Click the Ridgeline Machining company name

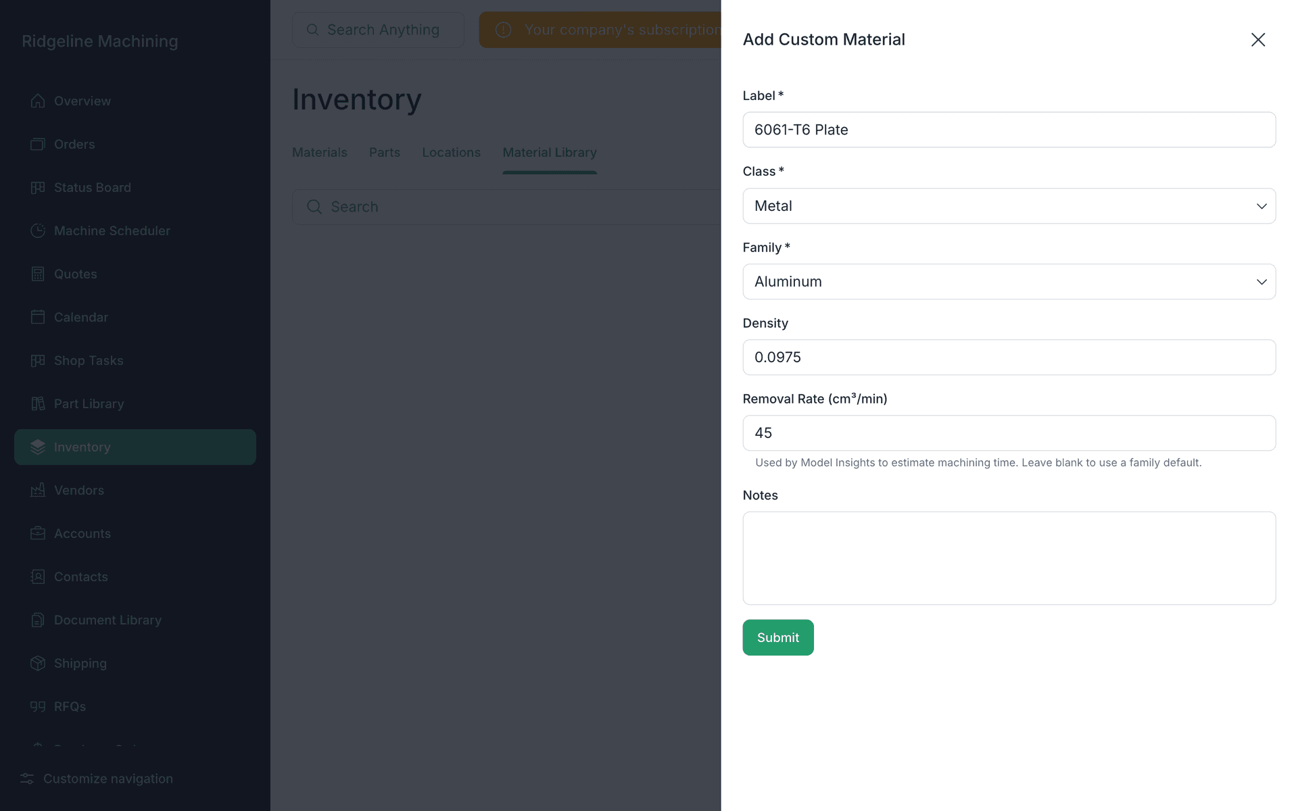click(x=100, y=41)
